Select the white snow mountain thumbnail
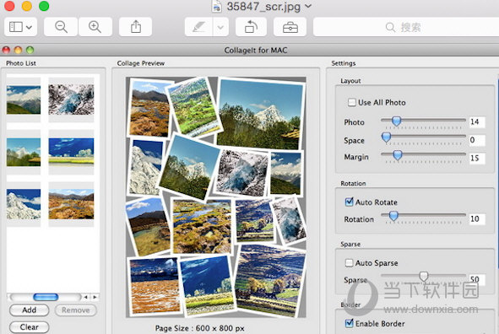The height and width of the screenshot is (334, 499). (24, 204)
